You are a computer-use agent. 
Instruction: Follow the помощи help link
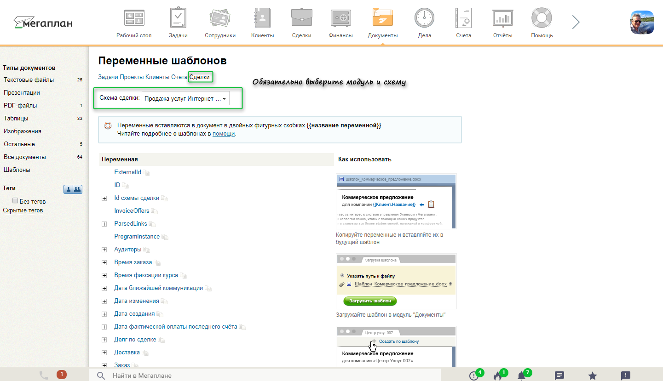pyautogui.click(x=224, y=134)
